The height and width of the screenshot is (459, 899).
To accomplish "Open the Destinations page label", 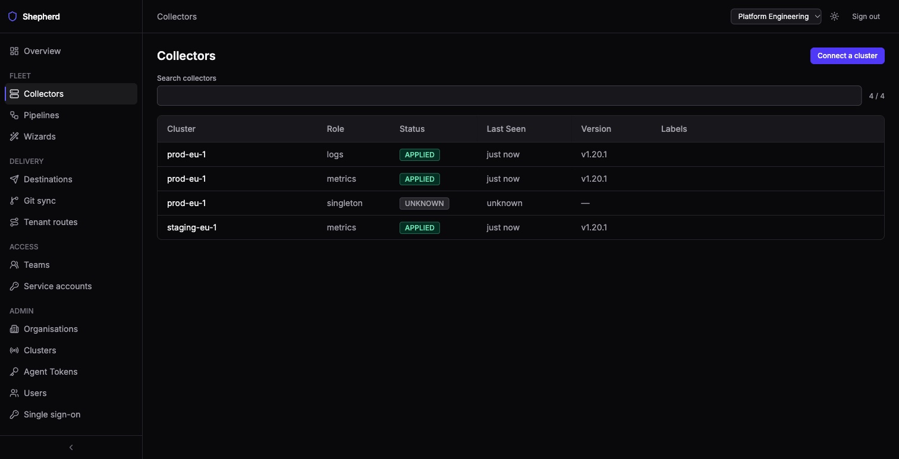I will coord(48,179).
